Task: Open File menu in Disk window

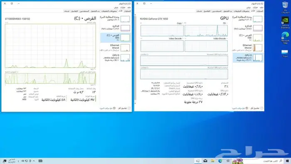Action: tap(129, 7)
